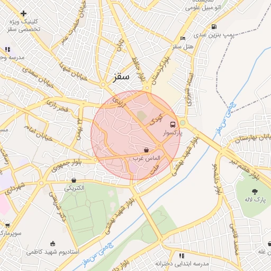Click the school icon near مدرسه ابتدایی دخترانه

point(182,256)
